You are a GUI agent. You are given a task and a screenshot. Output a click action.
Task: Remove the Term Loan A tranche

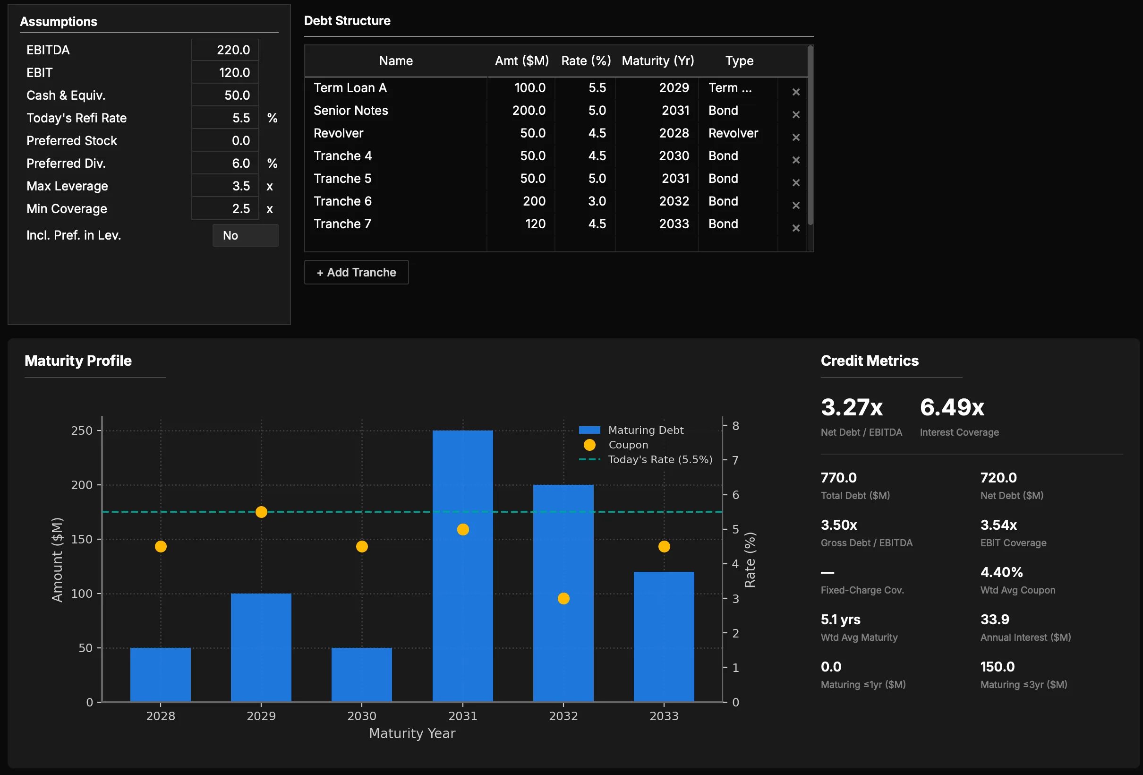click(x=796, y=92)
